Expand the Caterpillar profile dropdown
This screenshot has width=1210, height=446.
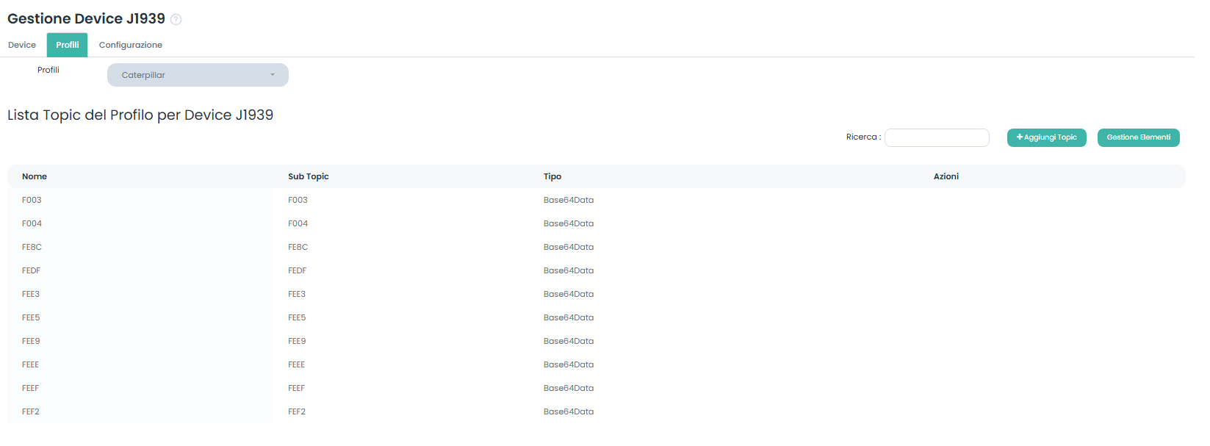pos(198,75)
